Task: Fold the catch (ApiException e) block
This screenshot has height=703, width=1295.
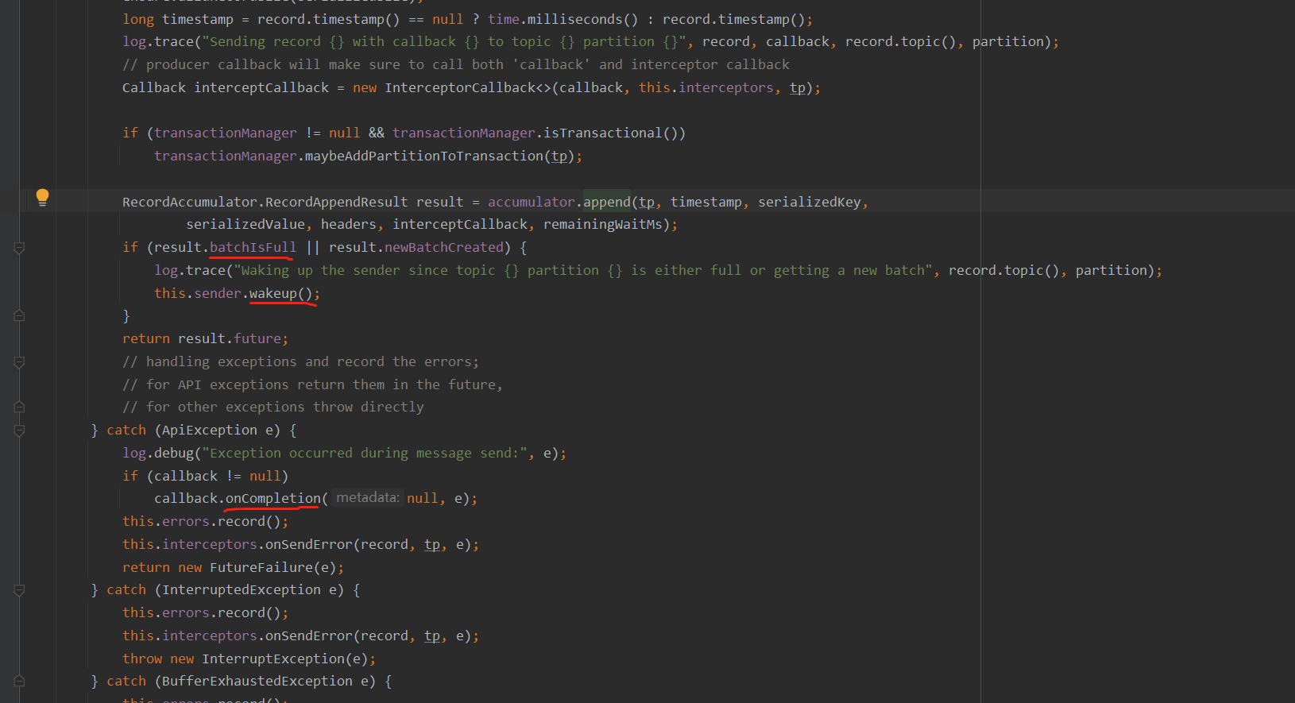Action: 20,431
